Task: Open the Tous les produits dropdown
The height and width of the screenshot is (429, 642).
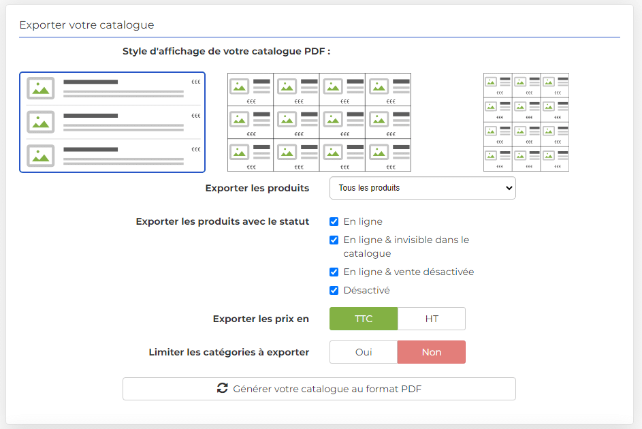Action: (423, 188)
